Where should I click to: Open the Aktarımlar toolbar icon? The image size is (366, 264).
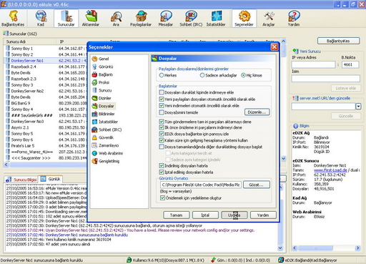click(x=91, y=19)
